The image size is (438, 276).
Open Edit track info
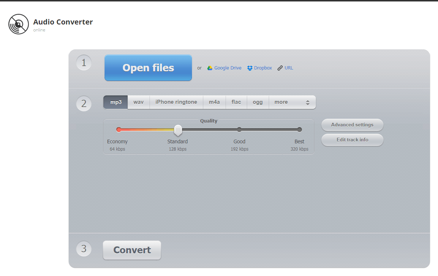coord(352,140)
